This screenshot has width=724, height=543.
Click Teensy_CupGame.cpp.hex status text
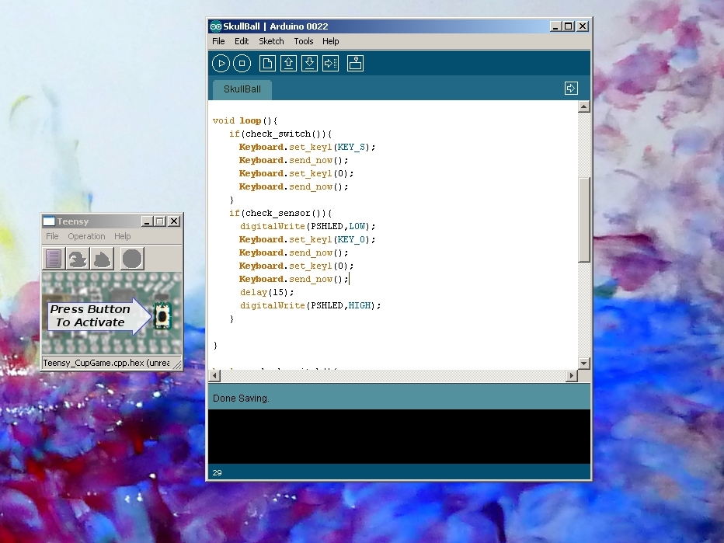pyautogui.click(x=106, y=363)
